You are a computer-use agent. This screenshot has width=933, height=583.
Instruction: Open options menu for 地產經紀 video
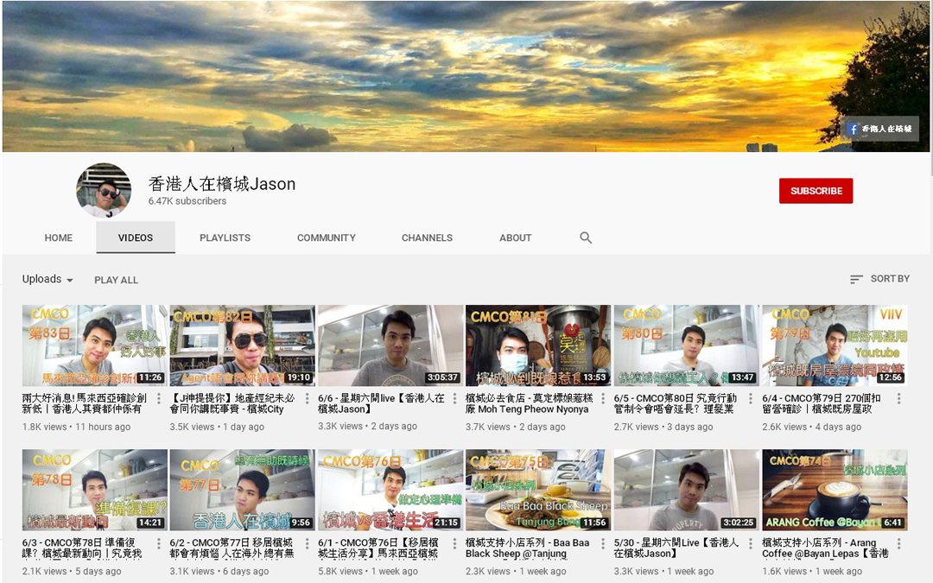(307, 398)
